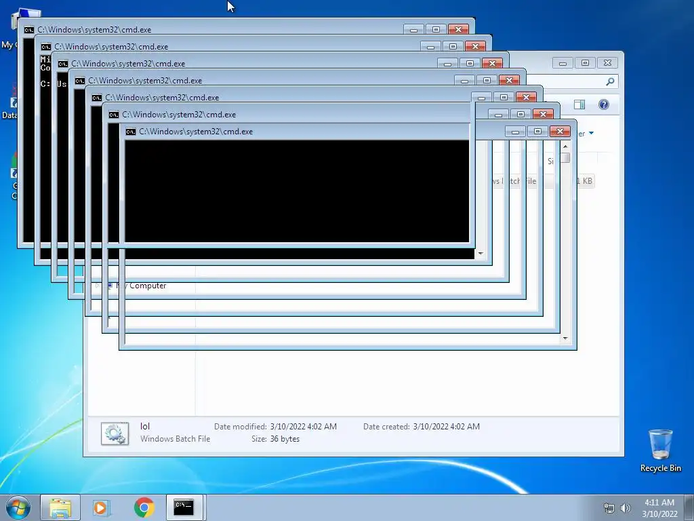This screenshot has height=521, width=694.
Task: Click the frontmost cmd scrollbar thumb
Action: click(x=565, y=157)
